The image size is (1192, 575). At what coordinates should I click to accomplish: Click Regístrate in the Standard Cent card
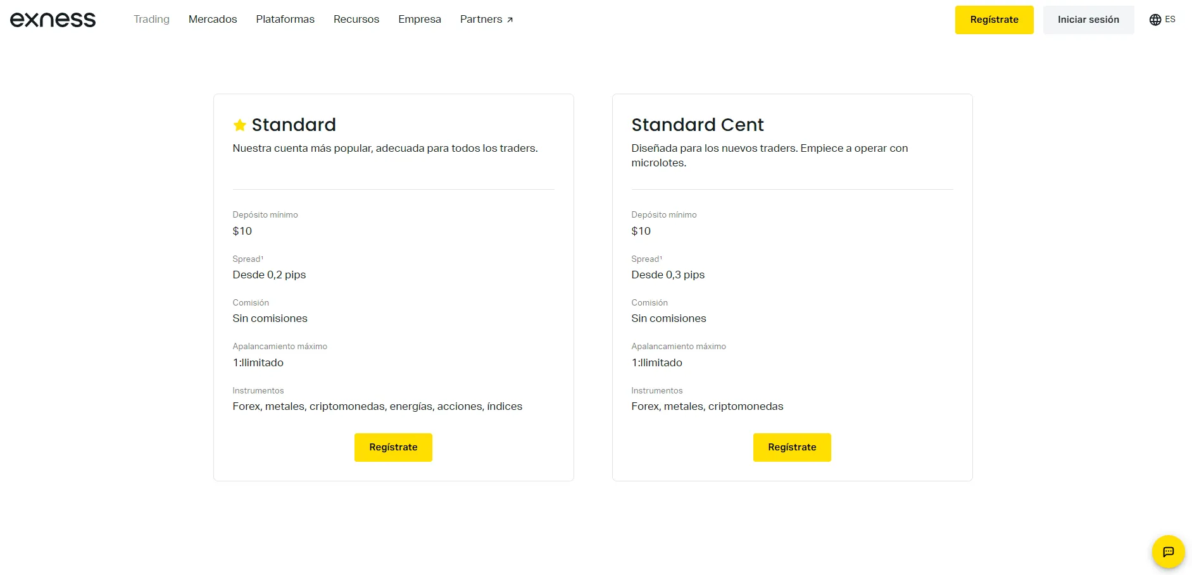[792, 447]
